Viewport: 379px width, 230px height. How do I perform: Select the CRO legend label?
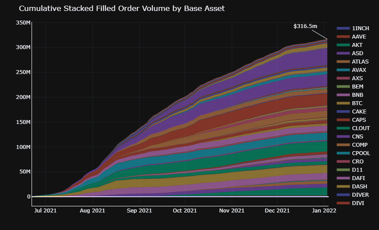coord(358,162)
